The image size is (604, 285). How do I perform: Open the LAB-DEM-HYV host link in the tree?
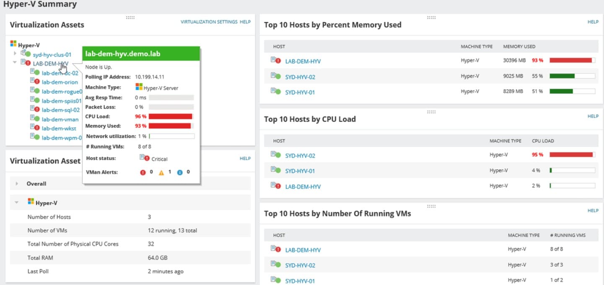[50, 64]
